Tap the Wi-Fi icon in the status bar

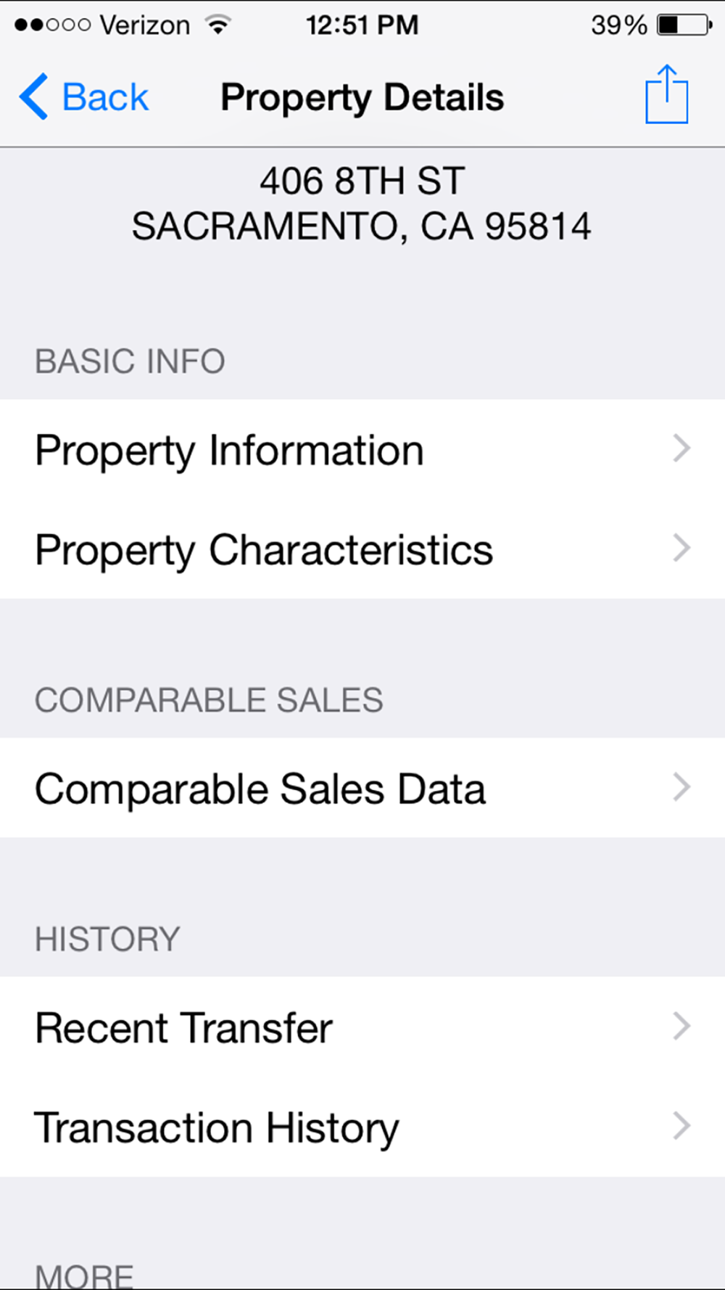point(217,25)
